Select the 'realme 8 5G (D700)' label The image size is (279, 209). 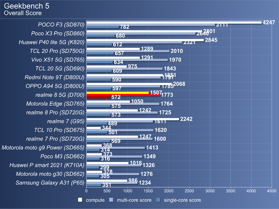coord(60,95)
